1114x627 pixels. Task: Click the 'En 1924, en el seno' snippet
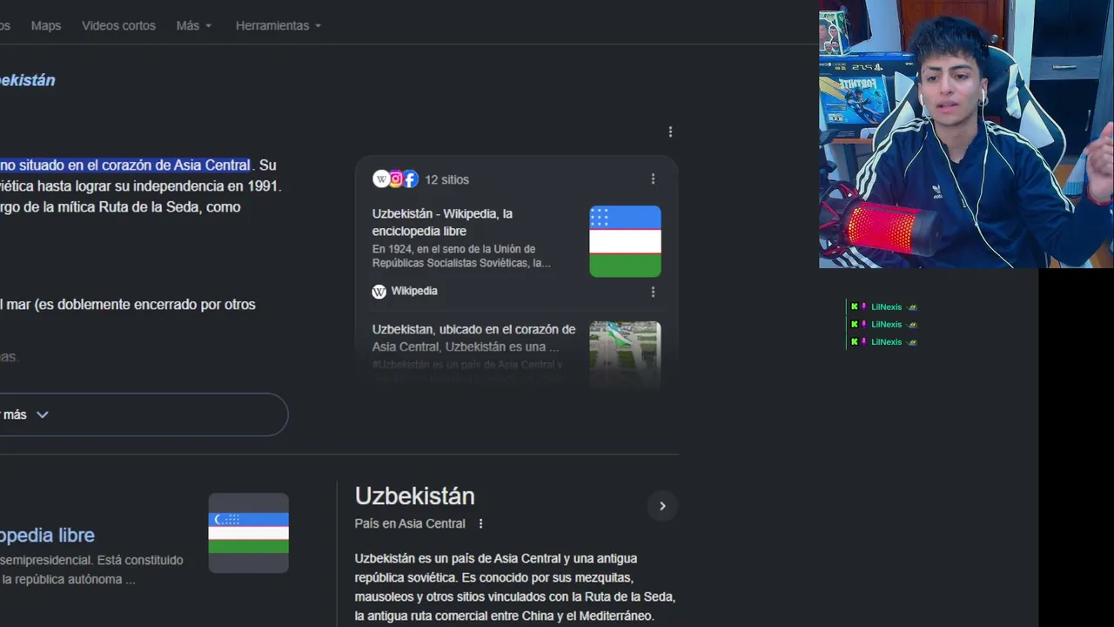click(x=461, y=256)
